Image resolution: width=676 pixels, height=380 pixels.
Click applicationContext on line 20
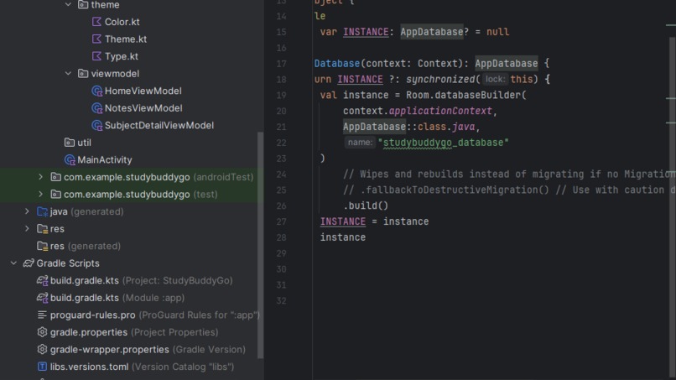point(440,111)
